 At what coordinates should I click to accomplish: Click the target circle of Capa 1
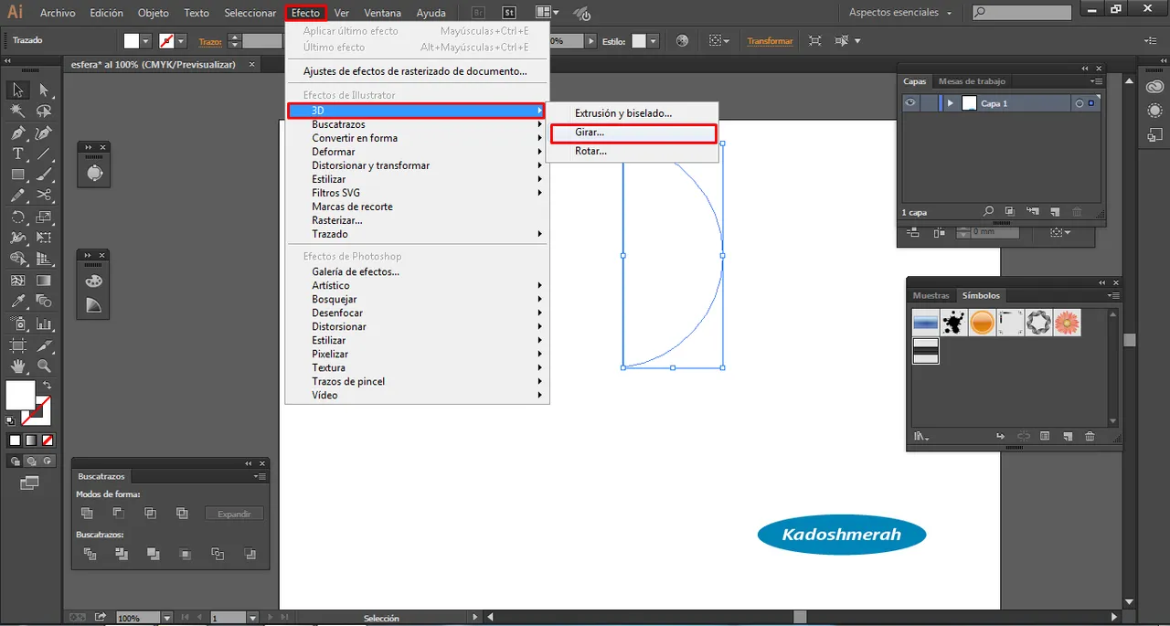tap(1079, 103)
